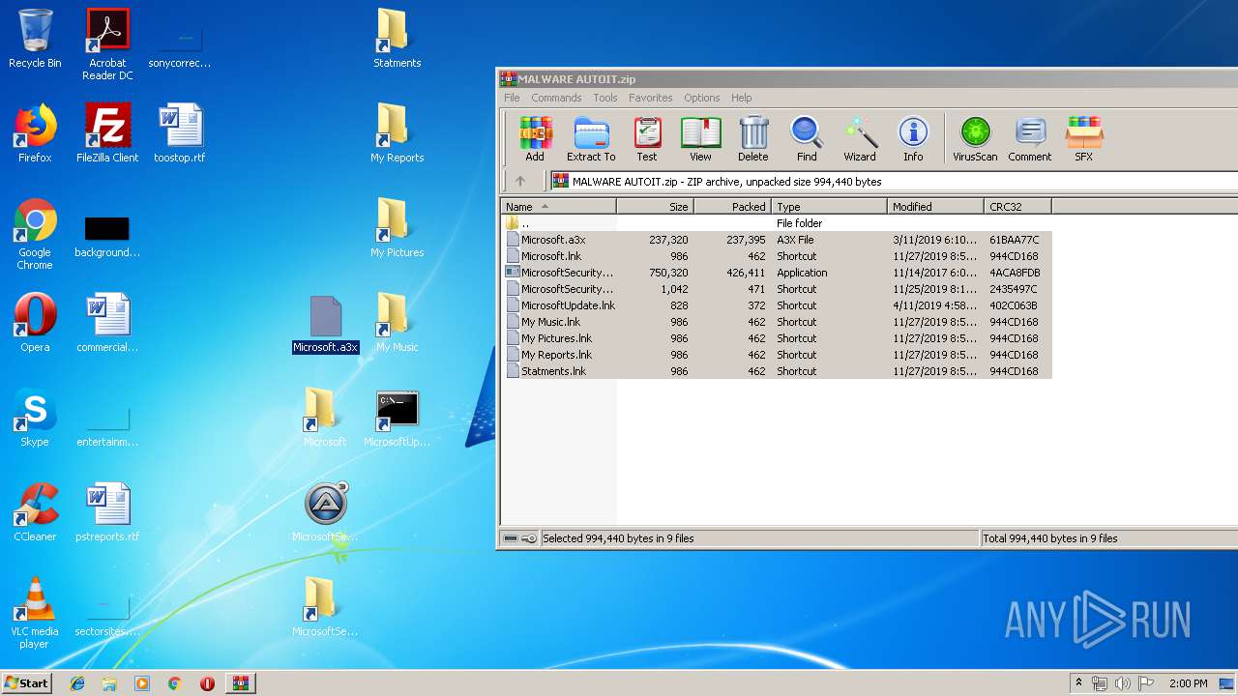Click the View file icon
The height and width of the screenshot is (696, 1238).
pos(700,139)
